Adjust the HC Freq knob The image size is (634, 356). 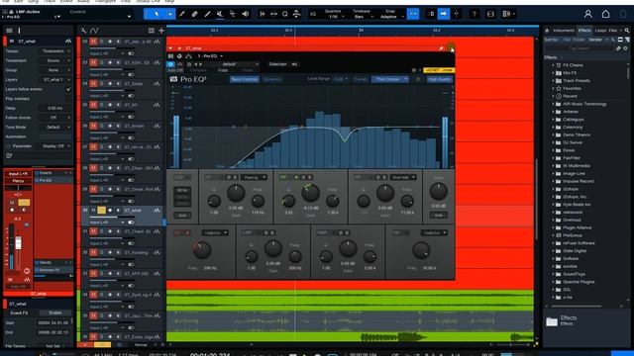(421, 250)
